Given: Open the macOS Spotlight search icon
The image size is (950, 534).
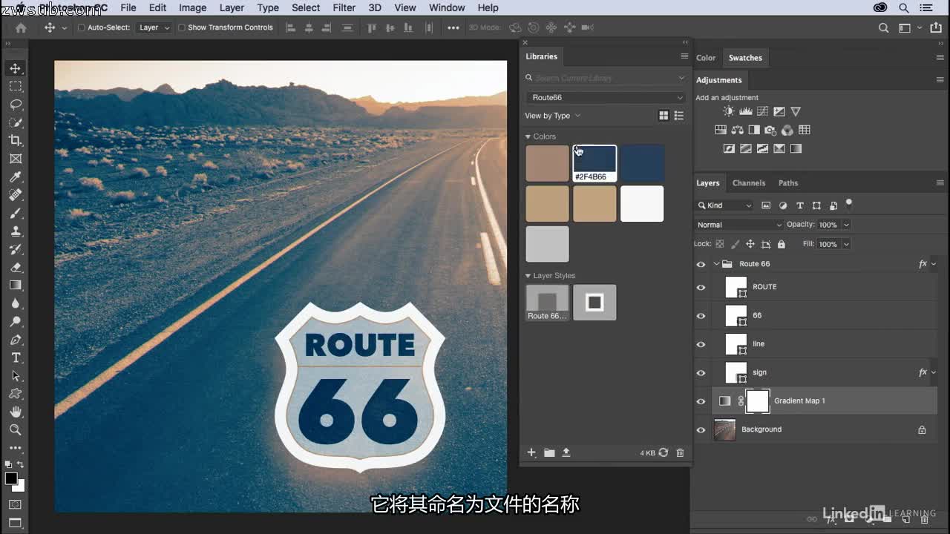Looking at the screenshot, I should point(904,7).
